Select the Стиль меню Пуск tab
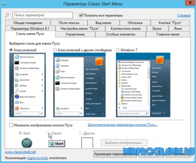Image resolution: width=196 pixels, height=163 pixels. (x=30, y=34)
